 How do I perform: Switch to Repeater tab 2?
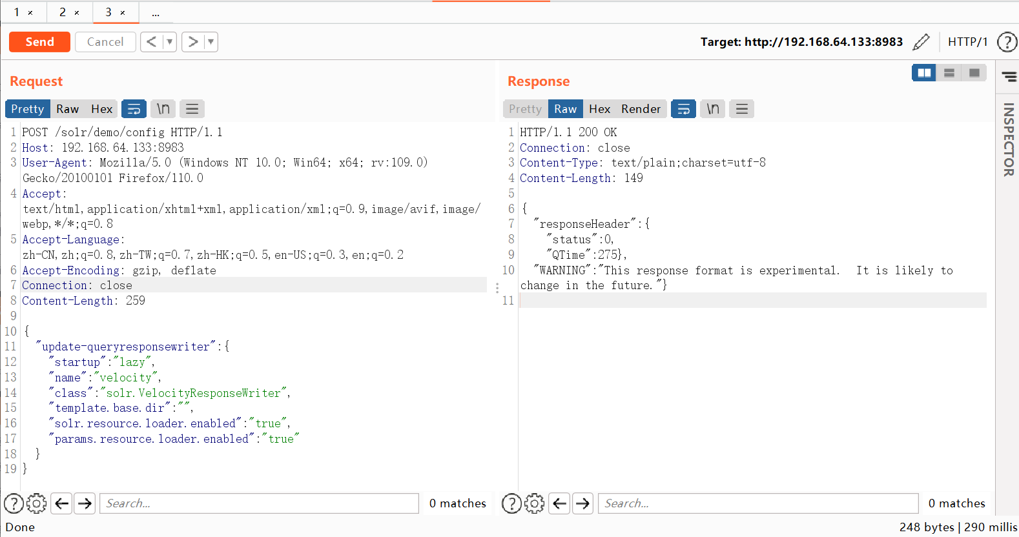click(x=62, y=12)
